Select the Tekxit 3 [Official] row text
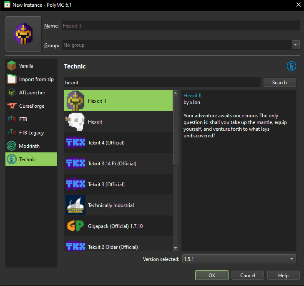 [106, 185]
